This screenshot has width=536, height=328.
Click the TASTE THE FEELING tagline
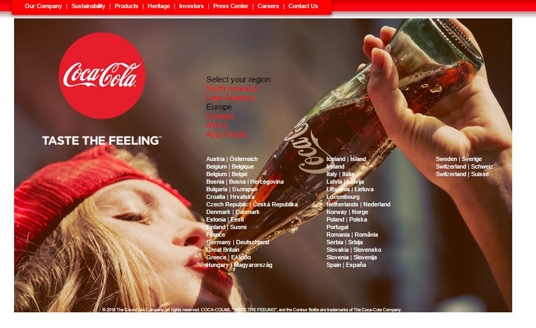click(102, 140)
